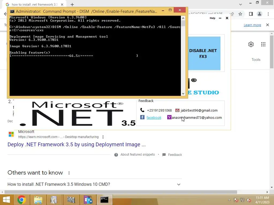Open options dots next to Others want to know
The height and width of the screenshot is (205, 274).
click(69, 173)
